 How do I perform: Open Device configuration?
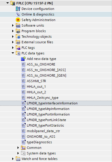(x=38, y=9)
